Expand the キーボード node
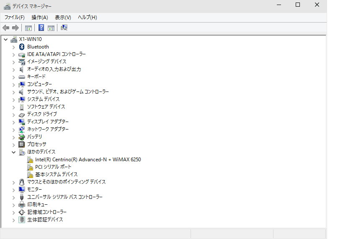Screen dimensions: 343x239 [13, 77]
